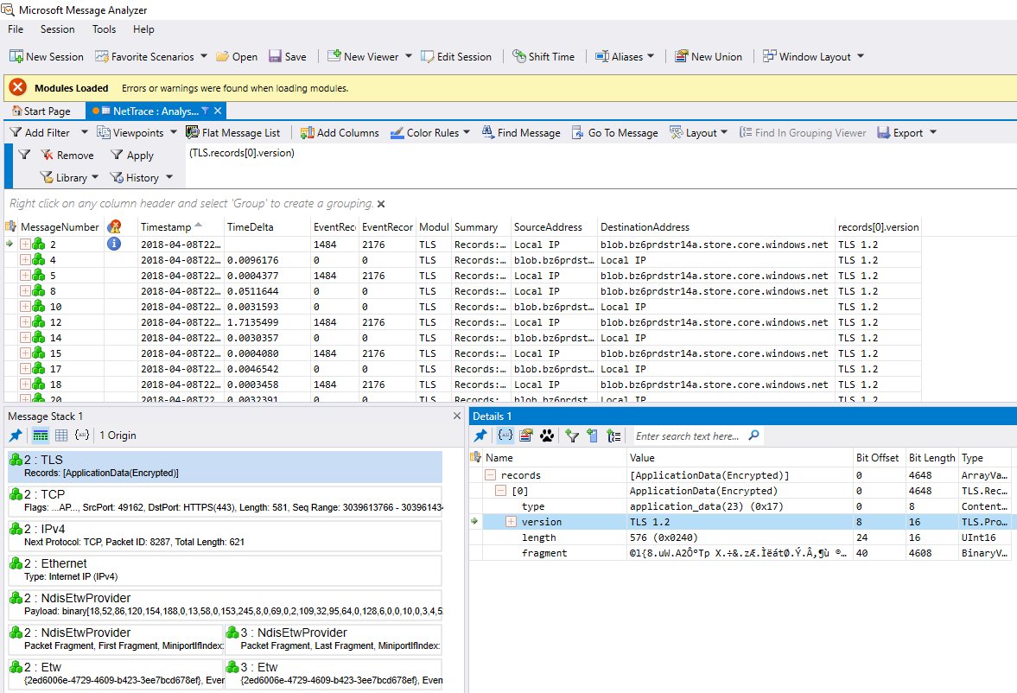Click the Add Columns button
The image size is (1017, 693).
340,132
